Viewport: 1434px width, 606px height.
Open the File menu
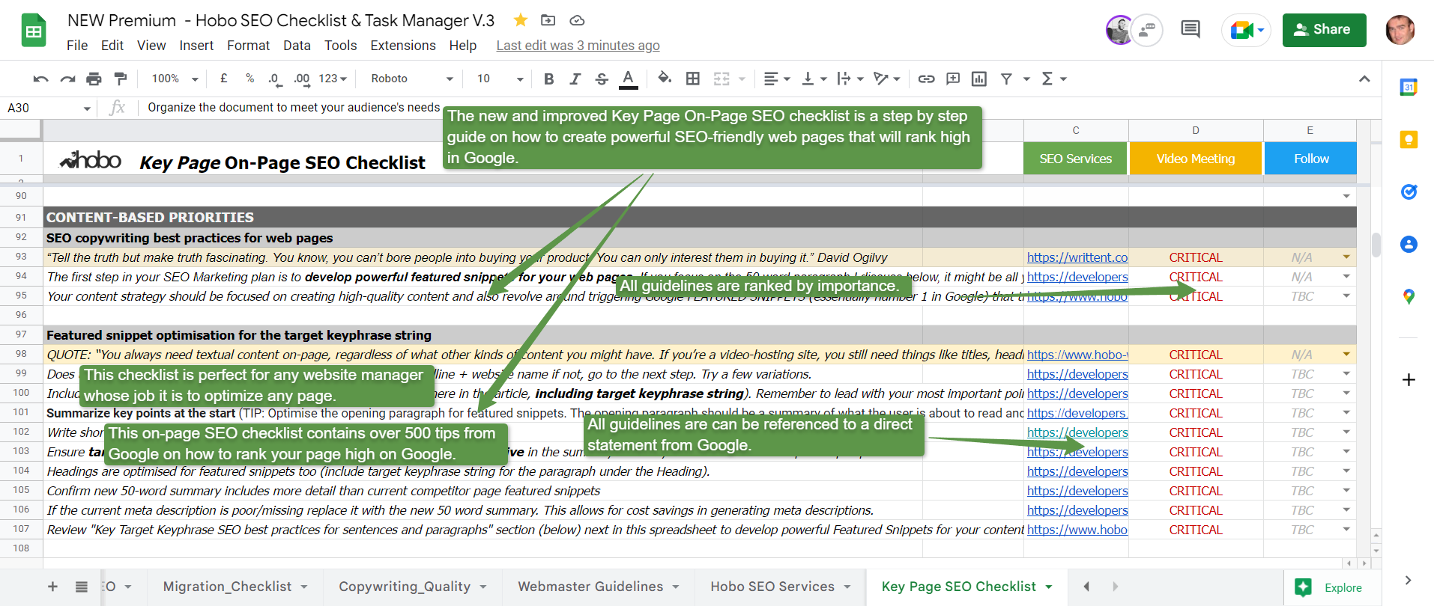tap(77, 46)
